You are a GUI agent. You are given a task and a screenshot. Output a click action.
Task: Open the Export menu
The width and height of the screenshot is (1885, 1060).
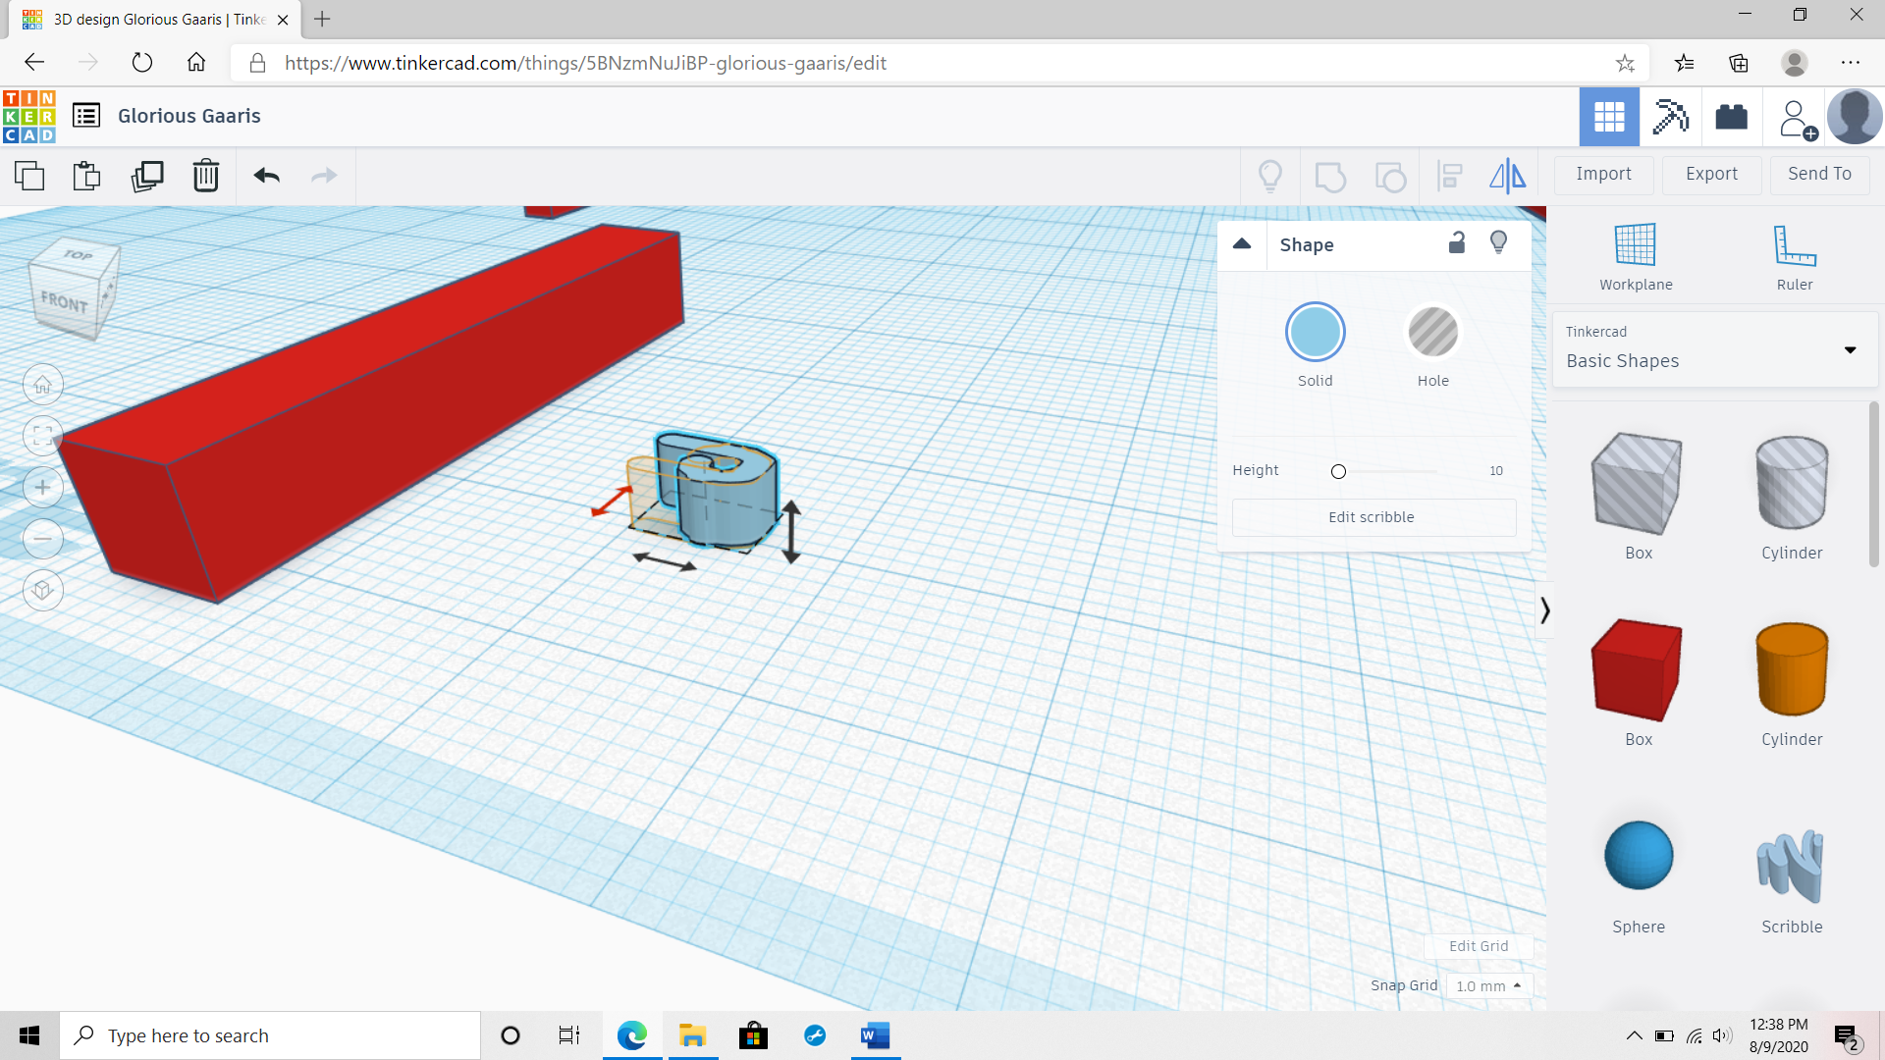1711,174
